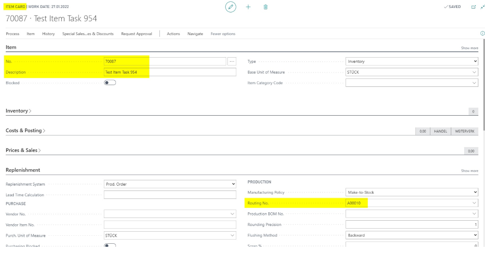
Task: Click the collapse page arrows icon
Action: pyautogui.click(x=482, y=7)
